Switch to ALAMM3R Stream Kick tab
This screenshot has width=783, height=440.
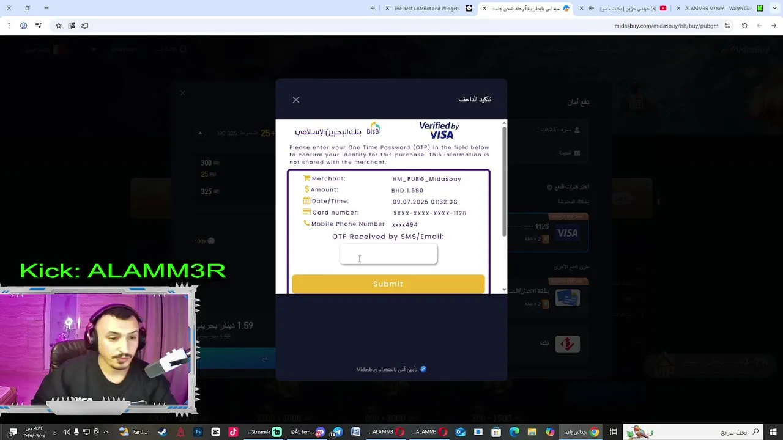(x=721, y=8)
